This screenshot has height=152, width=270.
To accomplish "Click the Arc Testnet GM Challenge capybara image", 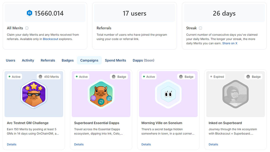I will tap(34, 94).
